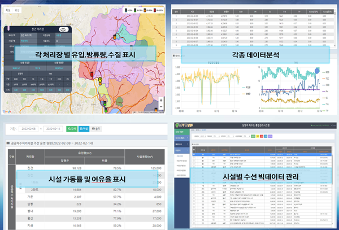Image resolution: width=339 pixels, height=230 pixels.
Task: Click the green 검색 search button
Action: tap(72, 129)
